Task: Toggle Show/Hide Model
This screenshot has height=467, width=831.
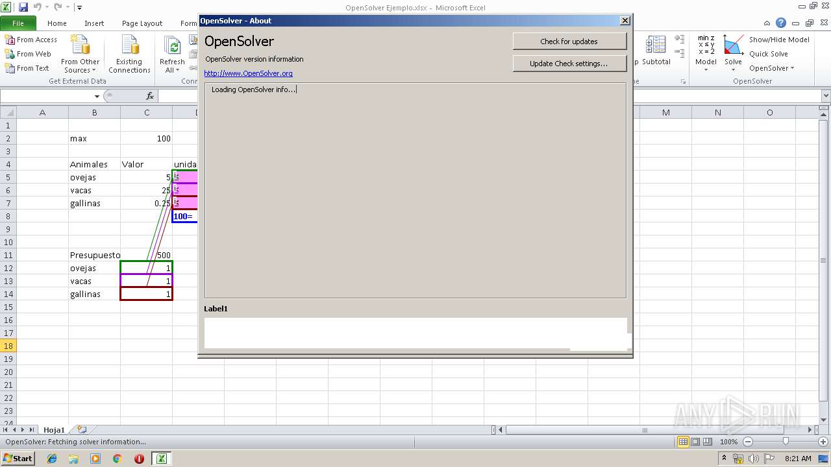Action: pyautogui.click(x=778, y=40)
